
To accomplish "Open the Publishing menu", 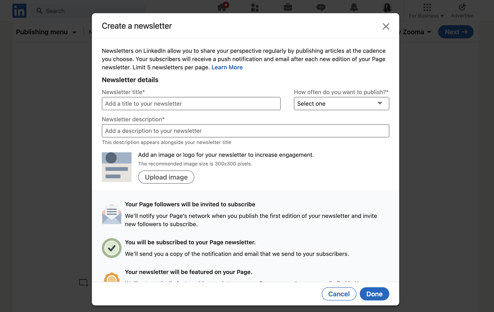I will pos(46,32).
